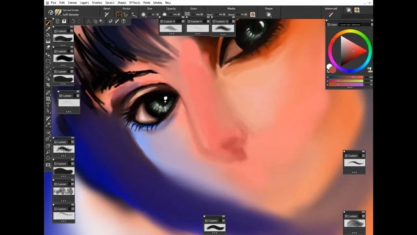Open the size preview dab flyout
The width and height of the screenshot is (417, 235).
coord(143,14)
